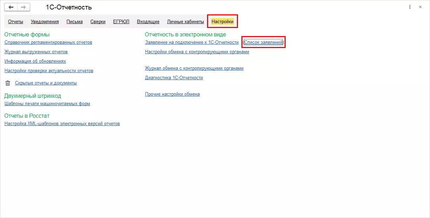The height and width of the screenshot is (218, 430).
Task: Open Настройки обмена с контролирующими органами
Action: tap(197, 52)
